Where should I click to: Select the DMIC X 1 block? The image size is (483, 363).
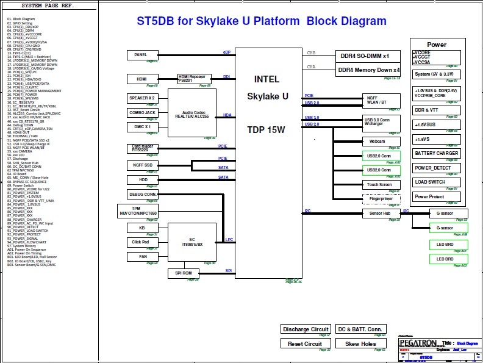(x=143, y=127)
